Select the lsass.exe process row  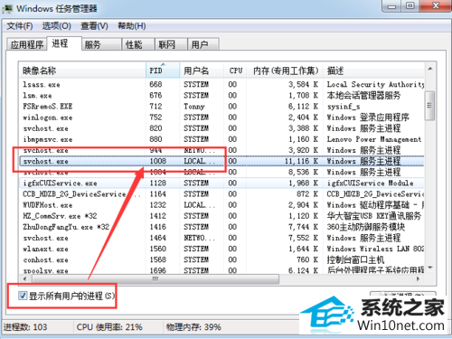[x=221, y=84]
